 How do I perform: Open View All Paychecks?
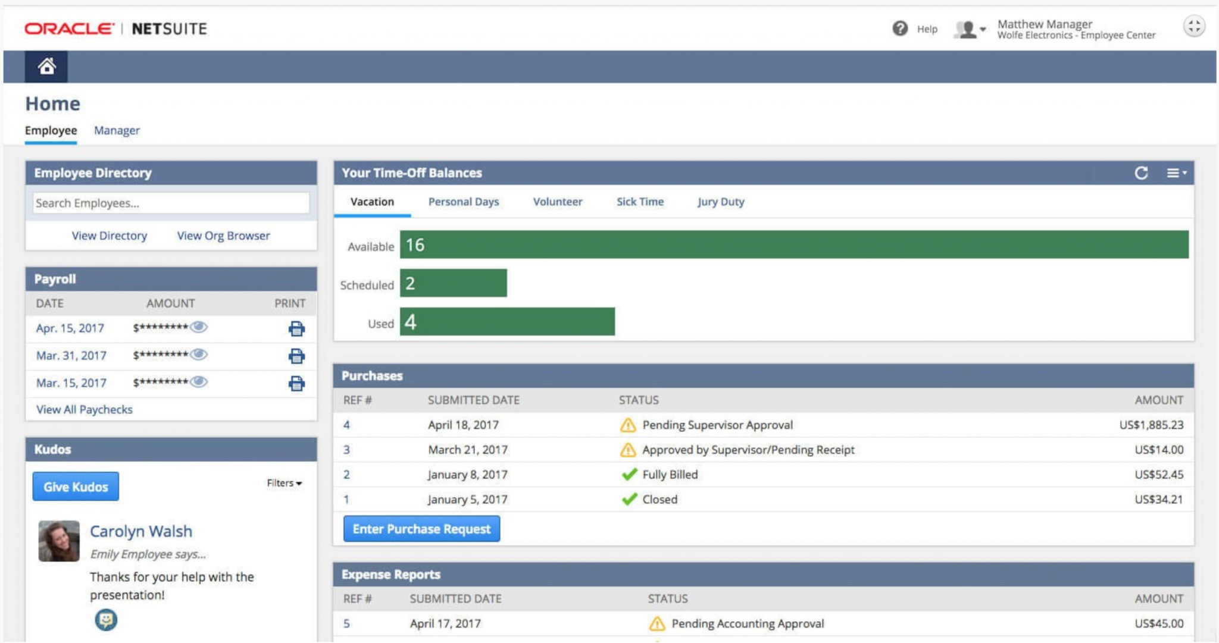[83, 409]
